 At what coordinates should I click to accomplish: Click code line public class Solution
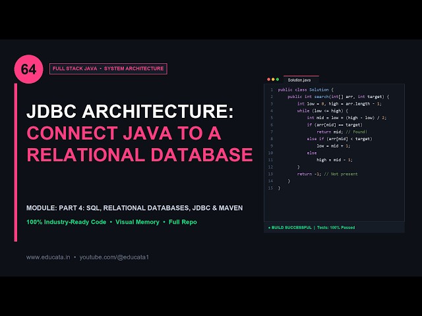tap(306, 90)
